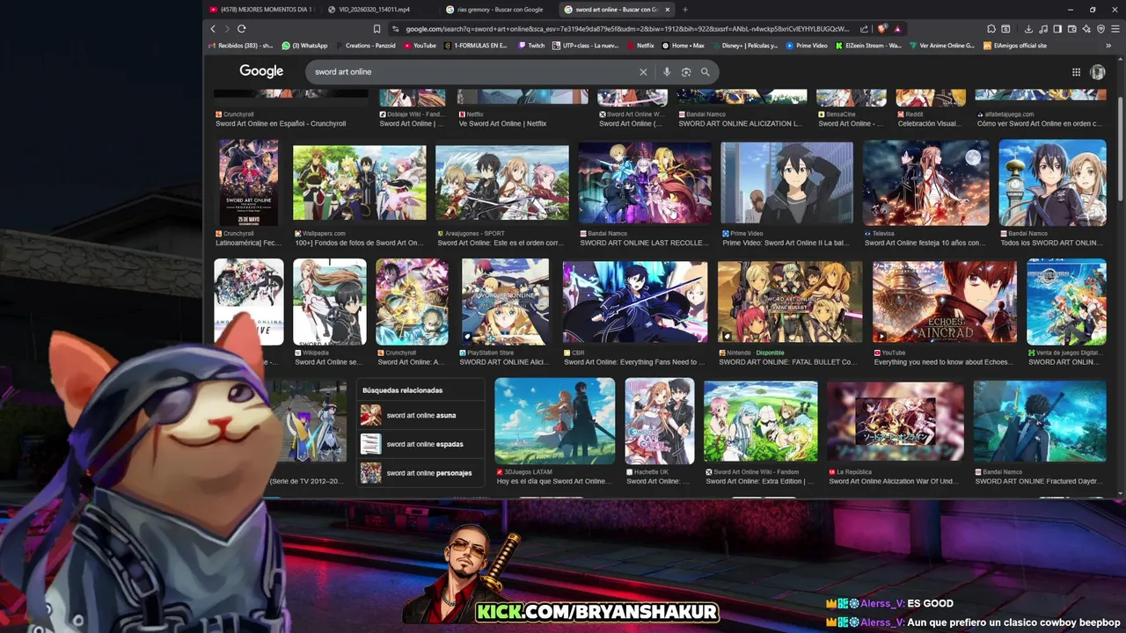Open the Wikipedia Sword Art Online thumbnail
The height and width of the screenshot is (633, 1126).
(x=330, y=301)
